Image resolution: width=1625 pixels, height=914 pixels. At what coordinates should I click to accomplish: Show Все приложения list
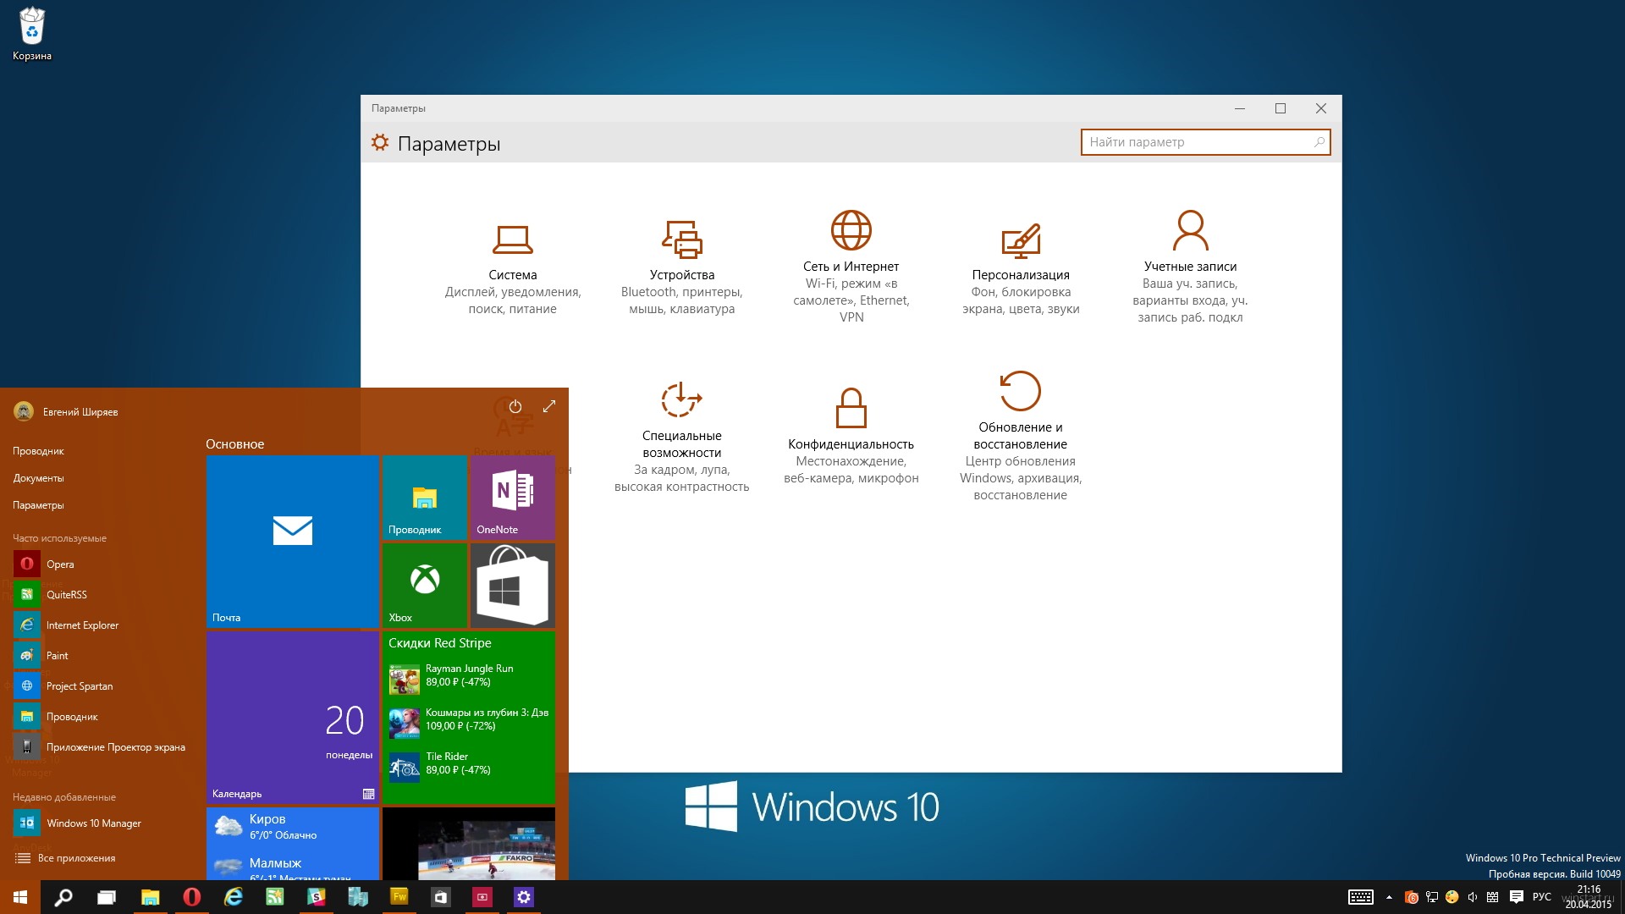[66, 858]
